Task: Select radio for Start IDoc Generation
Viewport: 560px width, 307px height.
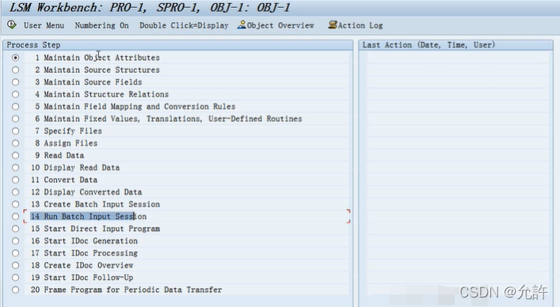Action: click(15, 241)
